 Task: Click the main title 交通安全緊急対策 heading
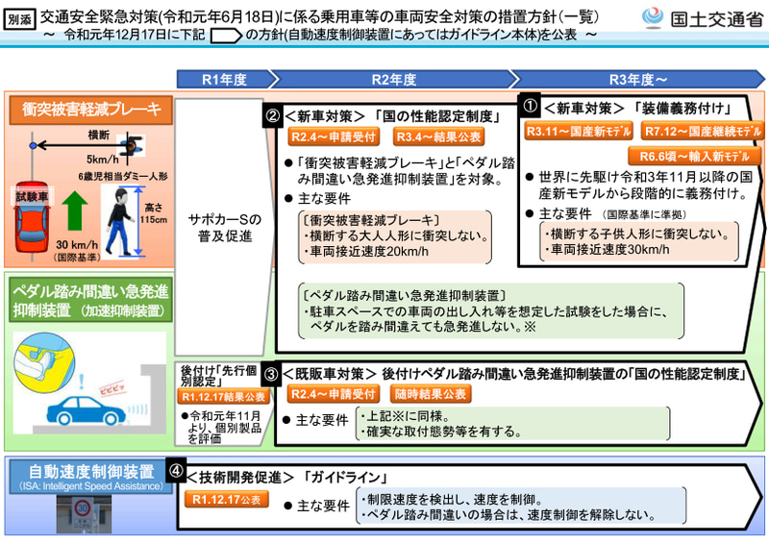tap(319, 17)
